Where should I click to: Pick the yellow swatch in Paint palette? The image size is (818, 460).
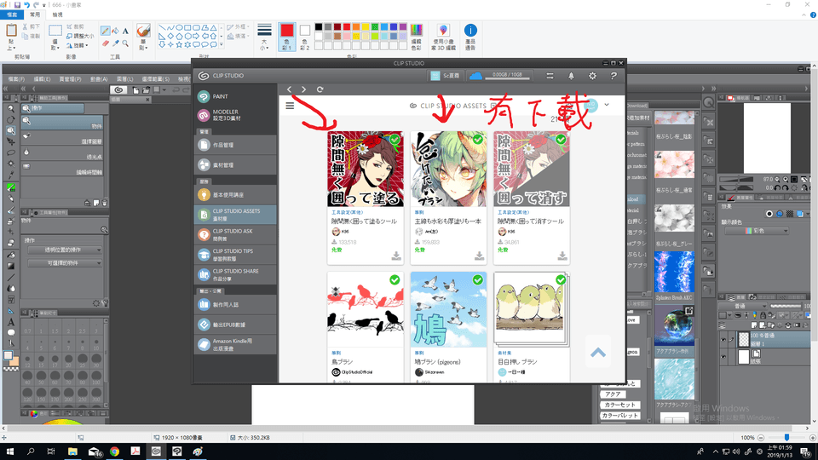[x=366, y=27]
